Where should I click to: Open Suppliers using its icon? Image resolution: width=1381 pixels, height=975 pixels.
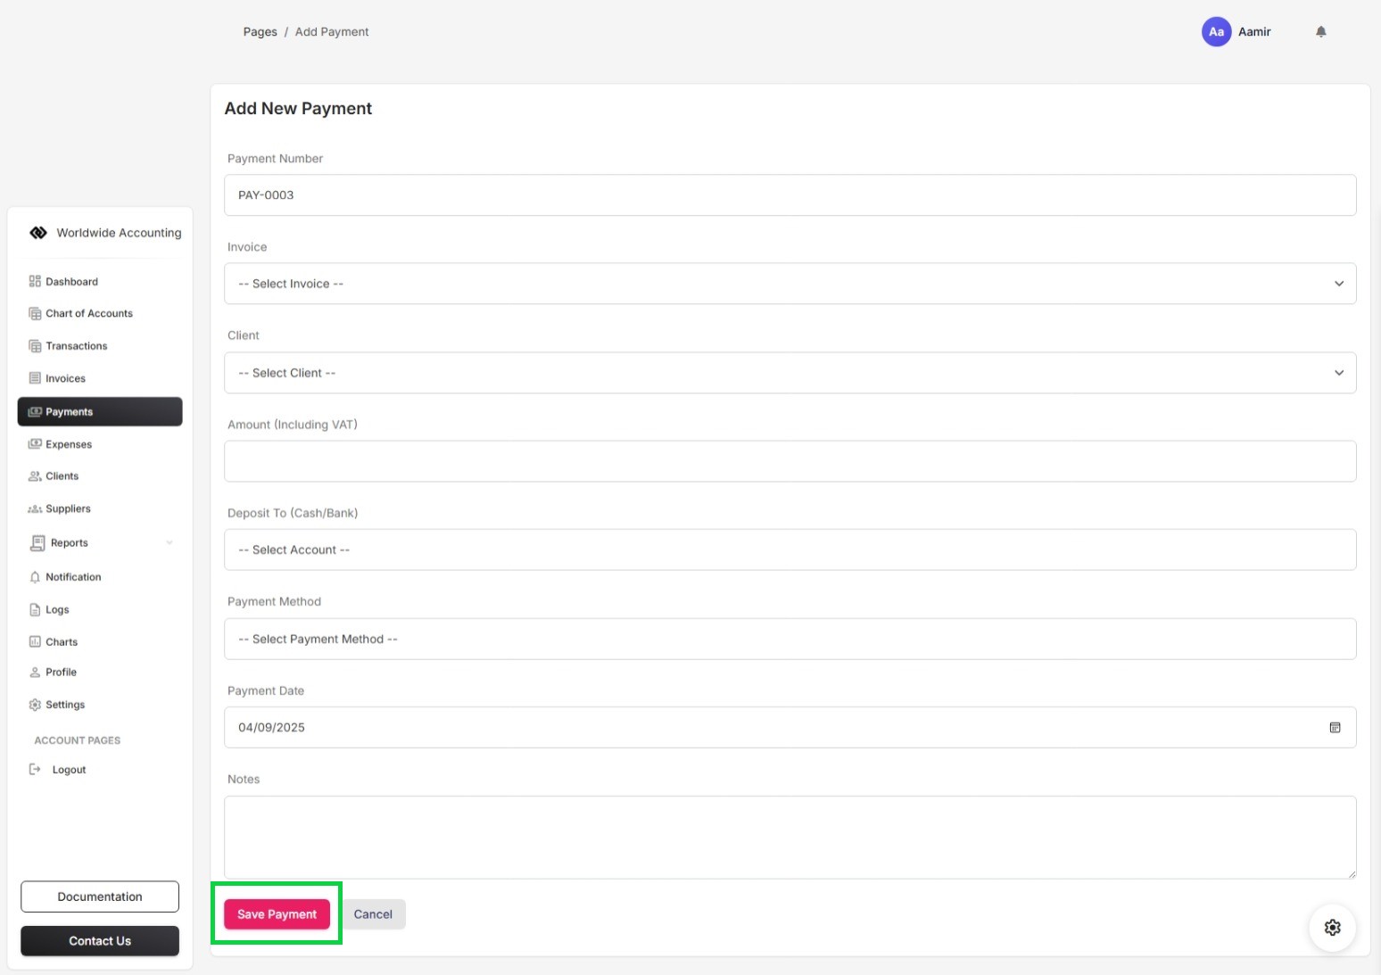(x=35, y=508)
